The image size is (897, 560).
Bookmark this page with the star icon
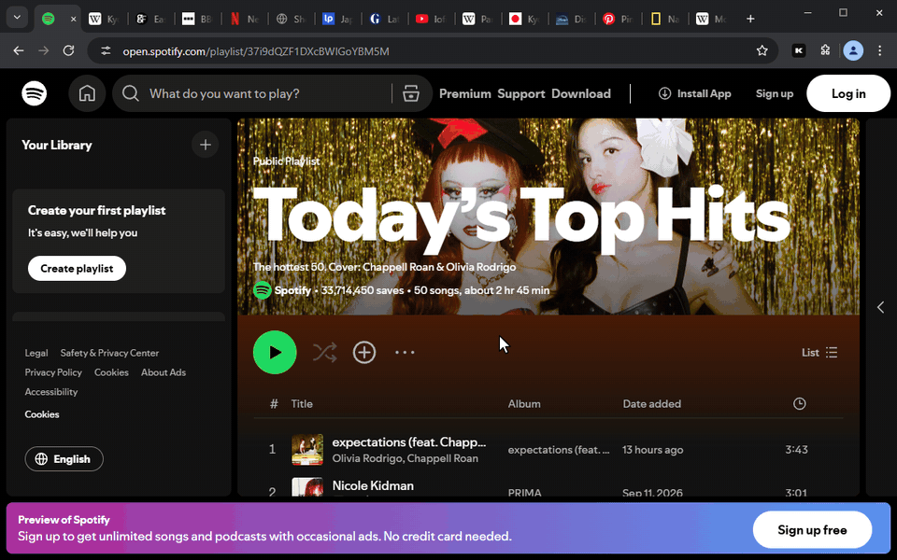pyautogui.click(x=762, y=50)
